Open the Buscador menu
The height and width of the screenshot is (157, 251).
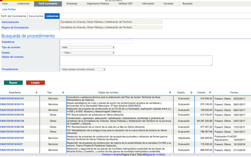click(188, 3)
